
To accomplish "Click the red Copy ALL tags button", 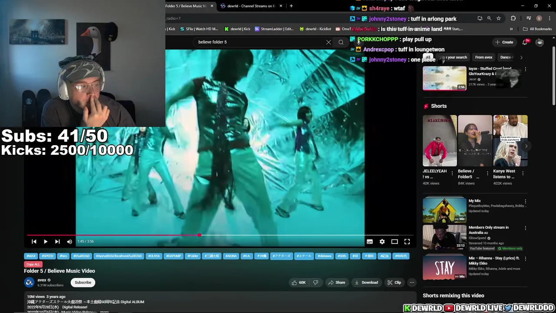I will click(x=33, y=264).
